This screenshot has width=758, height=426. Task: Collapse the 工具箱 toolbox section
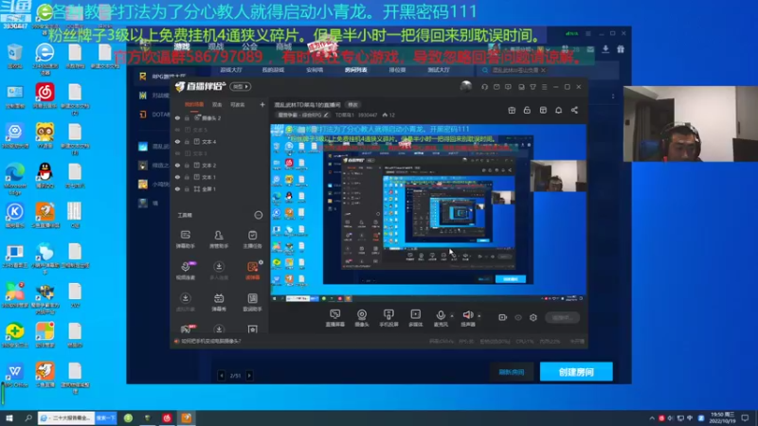pyautogui.click(x=258, y=215)
